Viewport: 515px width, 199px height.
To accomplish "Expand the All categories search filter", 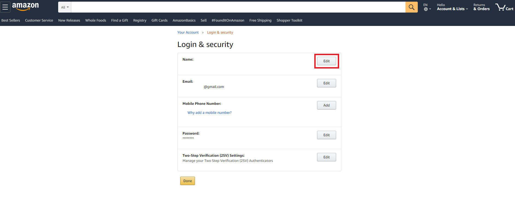I will pos(64,7).
